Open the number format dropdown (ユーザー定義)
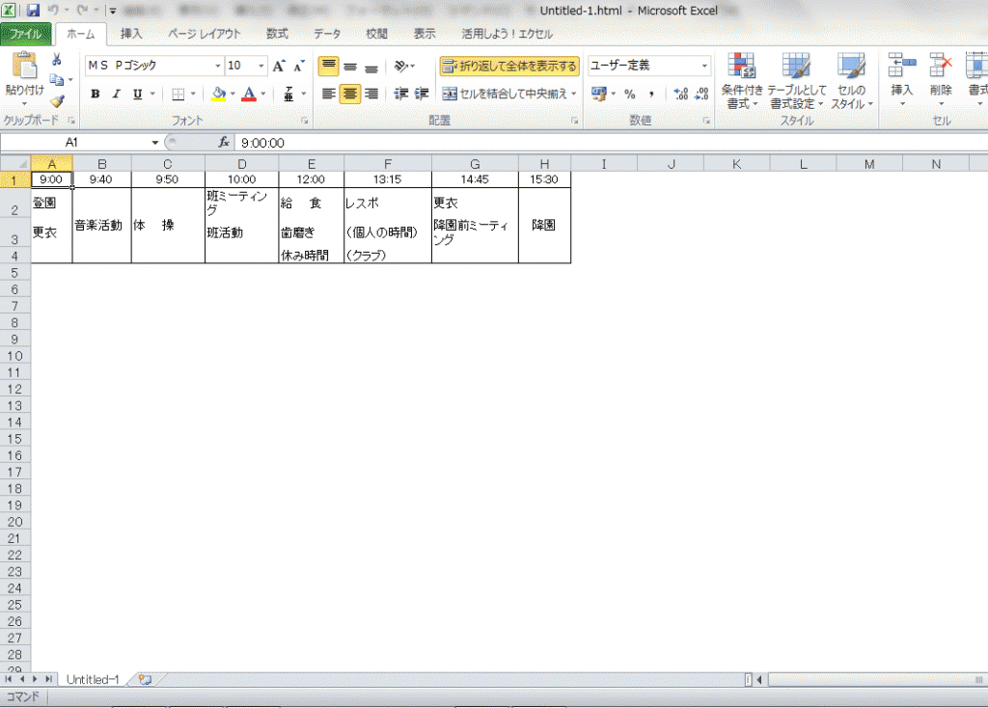The width and height of the screenshot is (988, 708). point(704,67)
